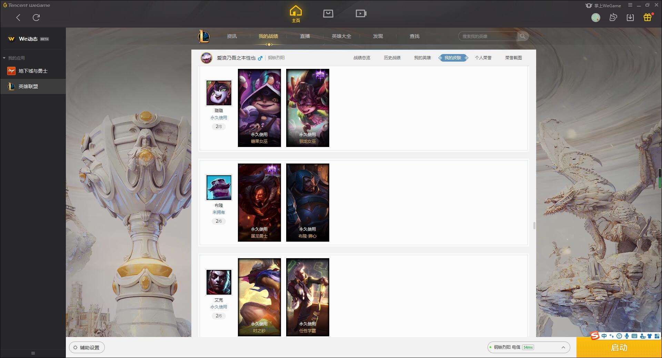
Task: Click the window right-edge scrollbar thumb
Action: pos(660,178)
